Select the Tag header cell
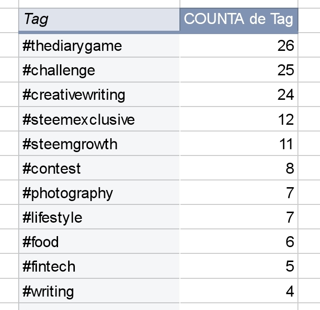This screenshot has height=310, width=320. click(x=99, y=20)
